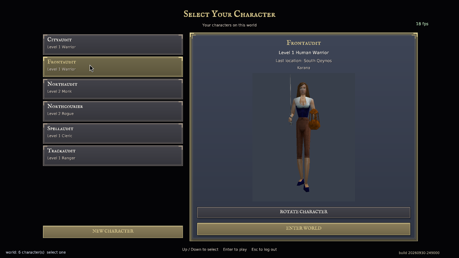459x258 pixels.
Task: Click the build number text
Action: [419, 253]
